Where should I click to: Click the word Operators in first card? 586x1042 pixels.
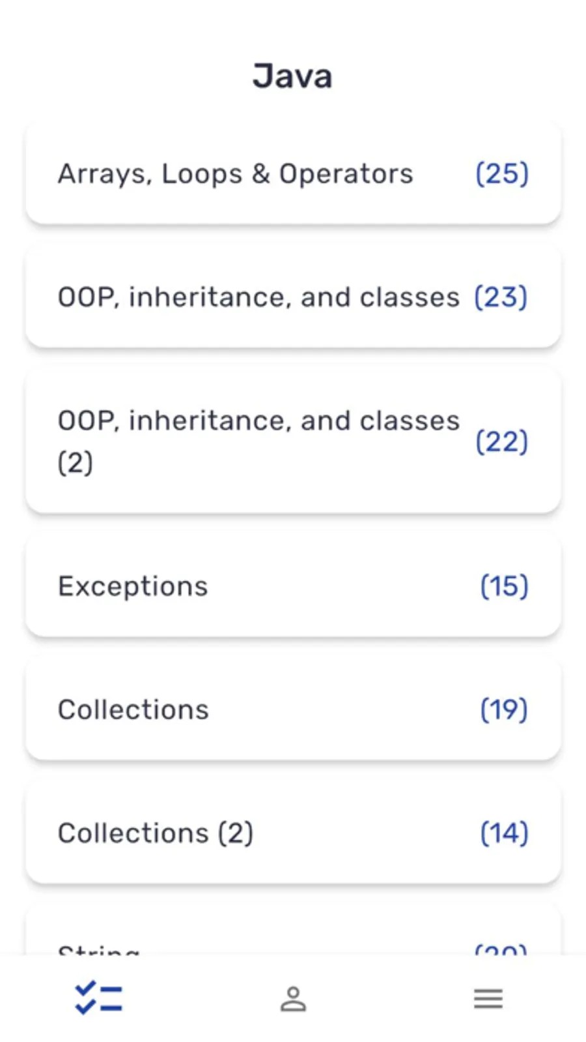(346, 174)
